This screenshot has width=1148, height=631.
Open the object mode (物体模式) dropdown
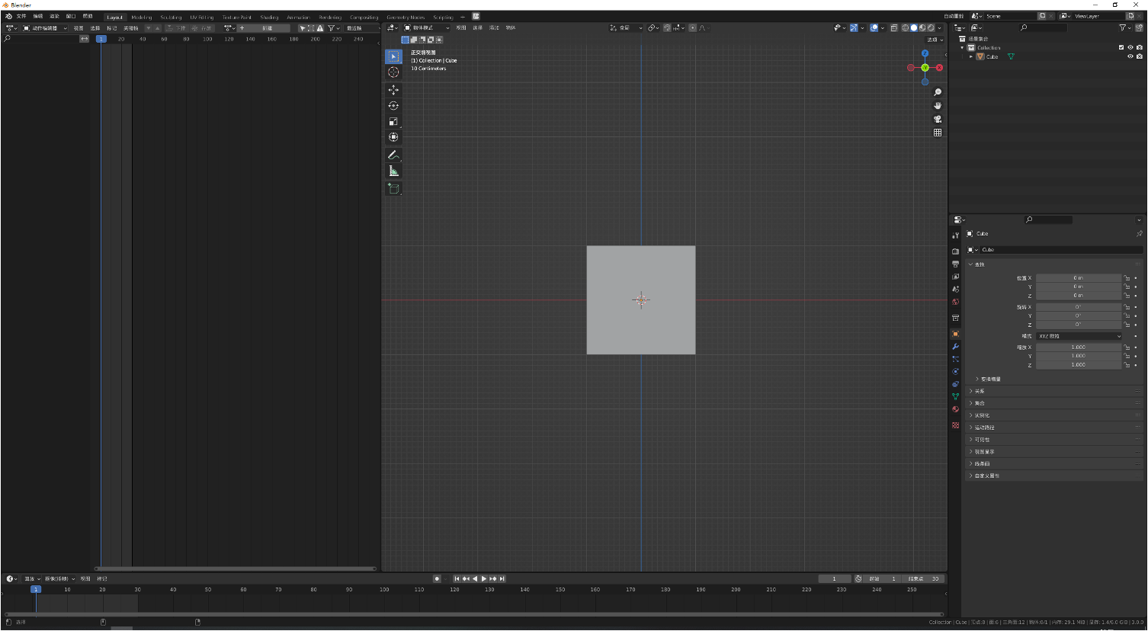426,28
